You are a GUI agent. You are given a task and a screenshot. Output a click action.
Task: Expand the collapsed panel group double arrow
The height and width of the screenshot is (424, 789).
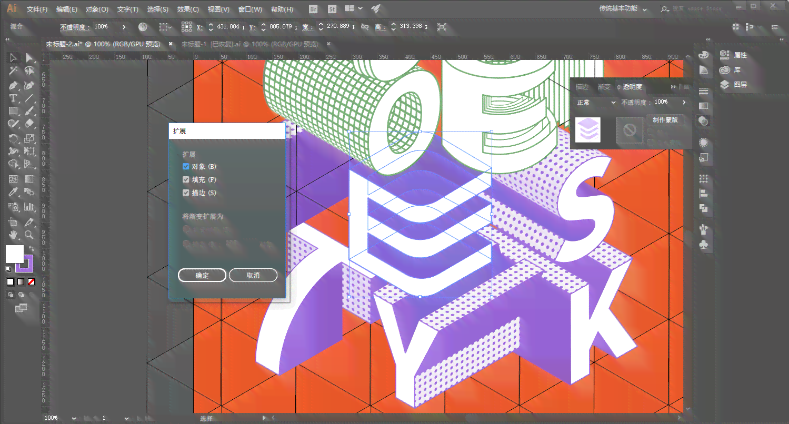point(673,87)
